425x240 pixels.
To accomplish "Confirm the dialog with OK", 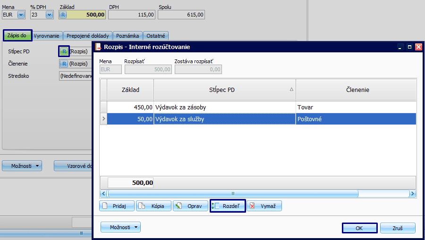I will click(x=359, y=228).
